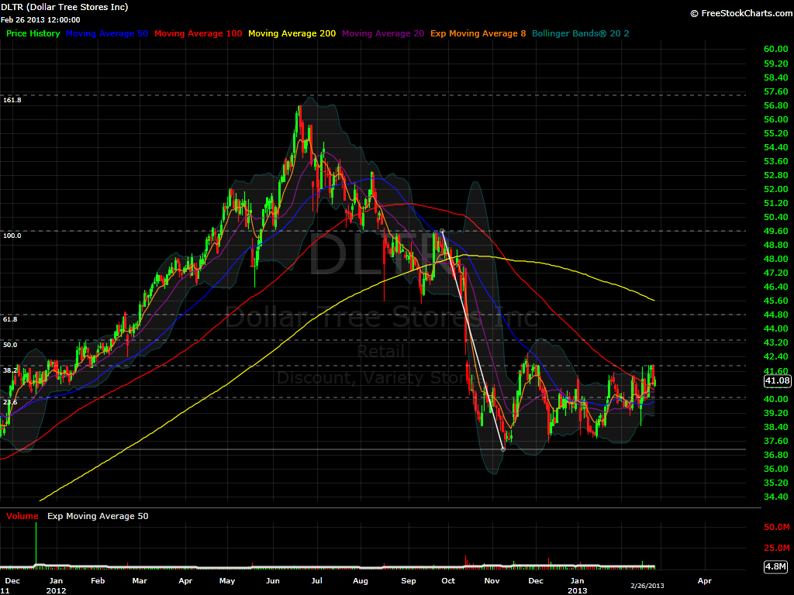794x595 pixels.
Task: Click the Jan 2012 date axis label
Action: pyautogui.click(x=56, y=586)
